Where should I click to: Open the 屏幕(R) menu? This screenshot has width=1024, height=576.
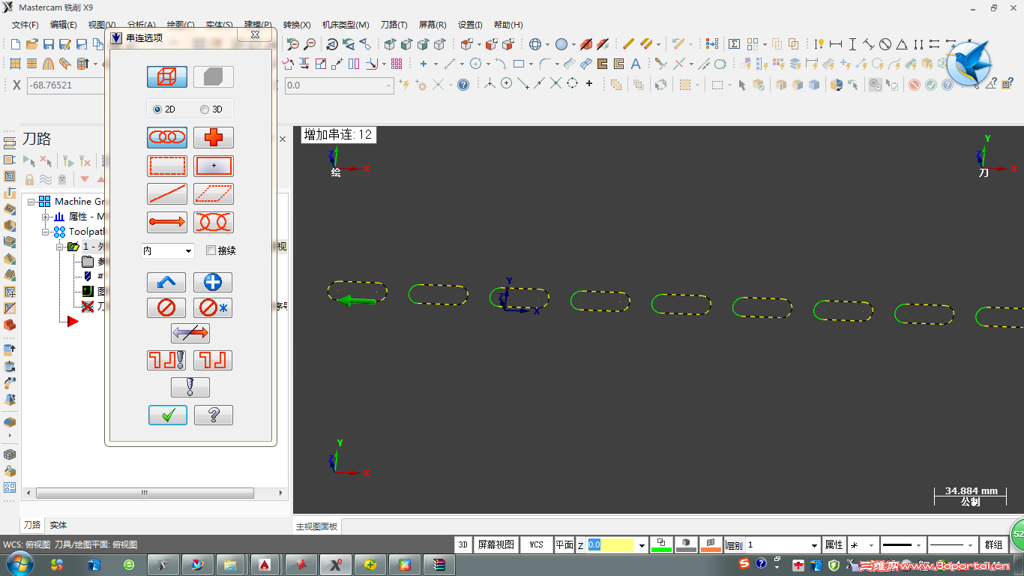(x=433, y=25)
